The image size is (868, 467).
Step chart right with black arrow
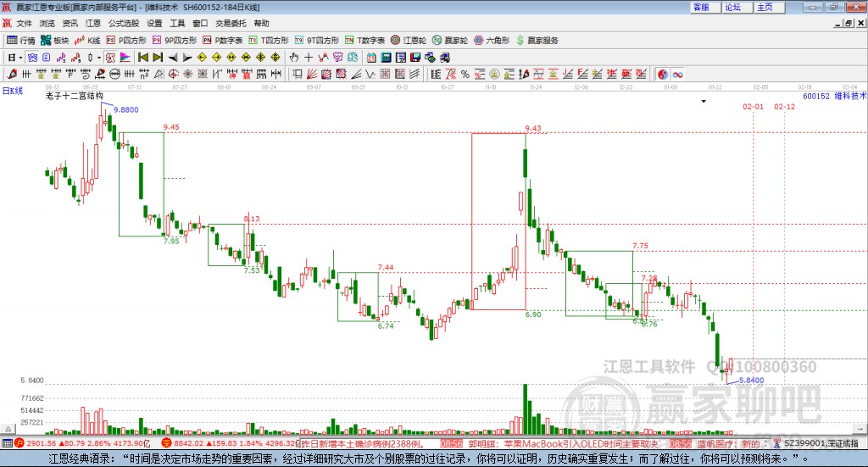(x=187, y=58)
